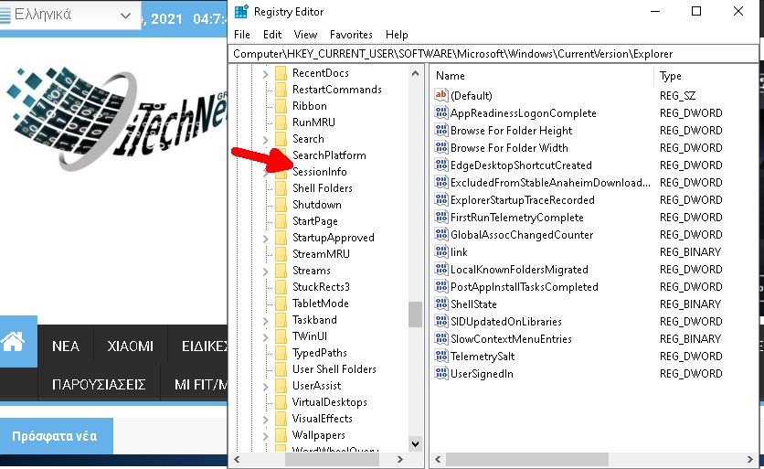The height and width of the screenshot is (469, 764).
Task: Click the Wallpapers folder icon
Action: click(281, 435)
